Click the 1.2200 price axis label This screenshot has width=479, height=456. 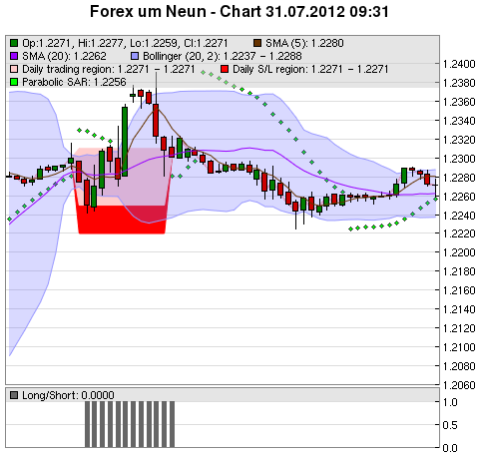coord(459,252)
